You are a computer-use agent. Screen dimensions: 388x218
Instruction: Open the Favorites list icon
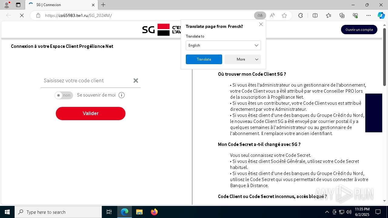pos(329,15)
